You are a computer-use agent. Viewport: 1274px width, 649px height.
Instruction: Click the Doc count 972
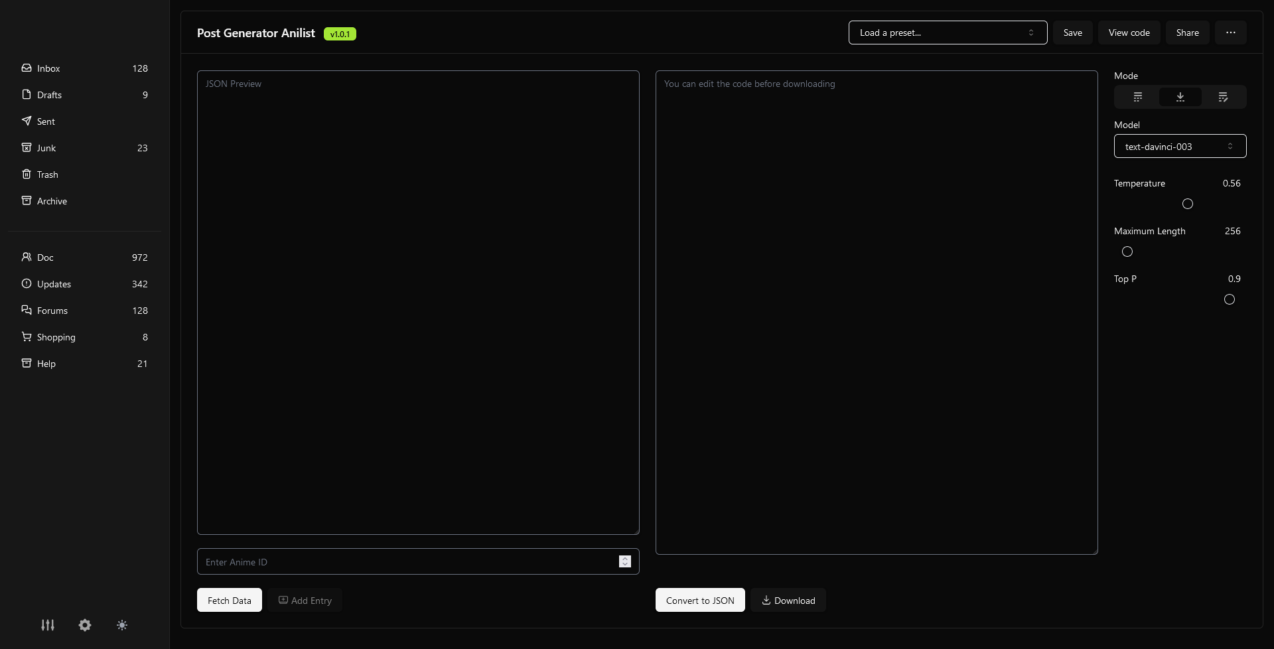click(140, 257)
